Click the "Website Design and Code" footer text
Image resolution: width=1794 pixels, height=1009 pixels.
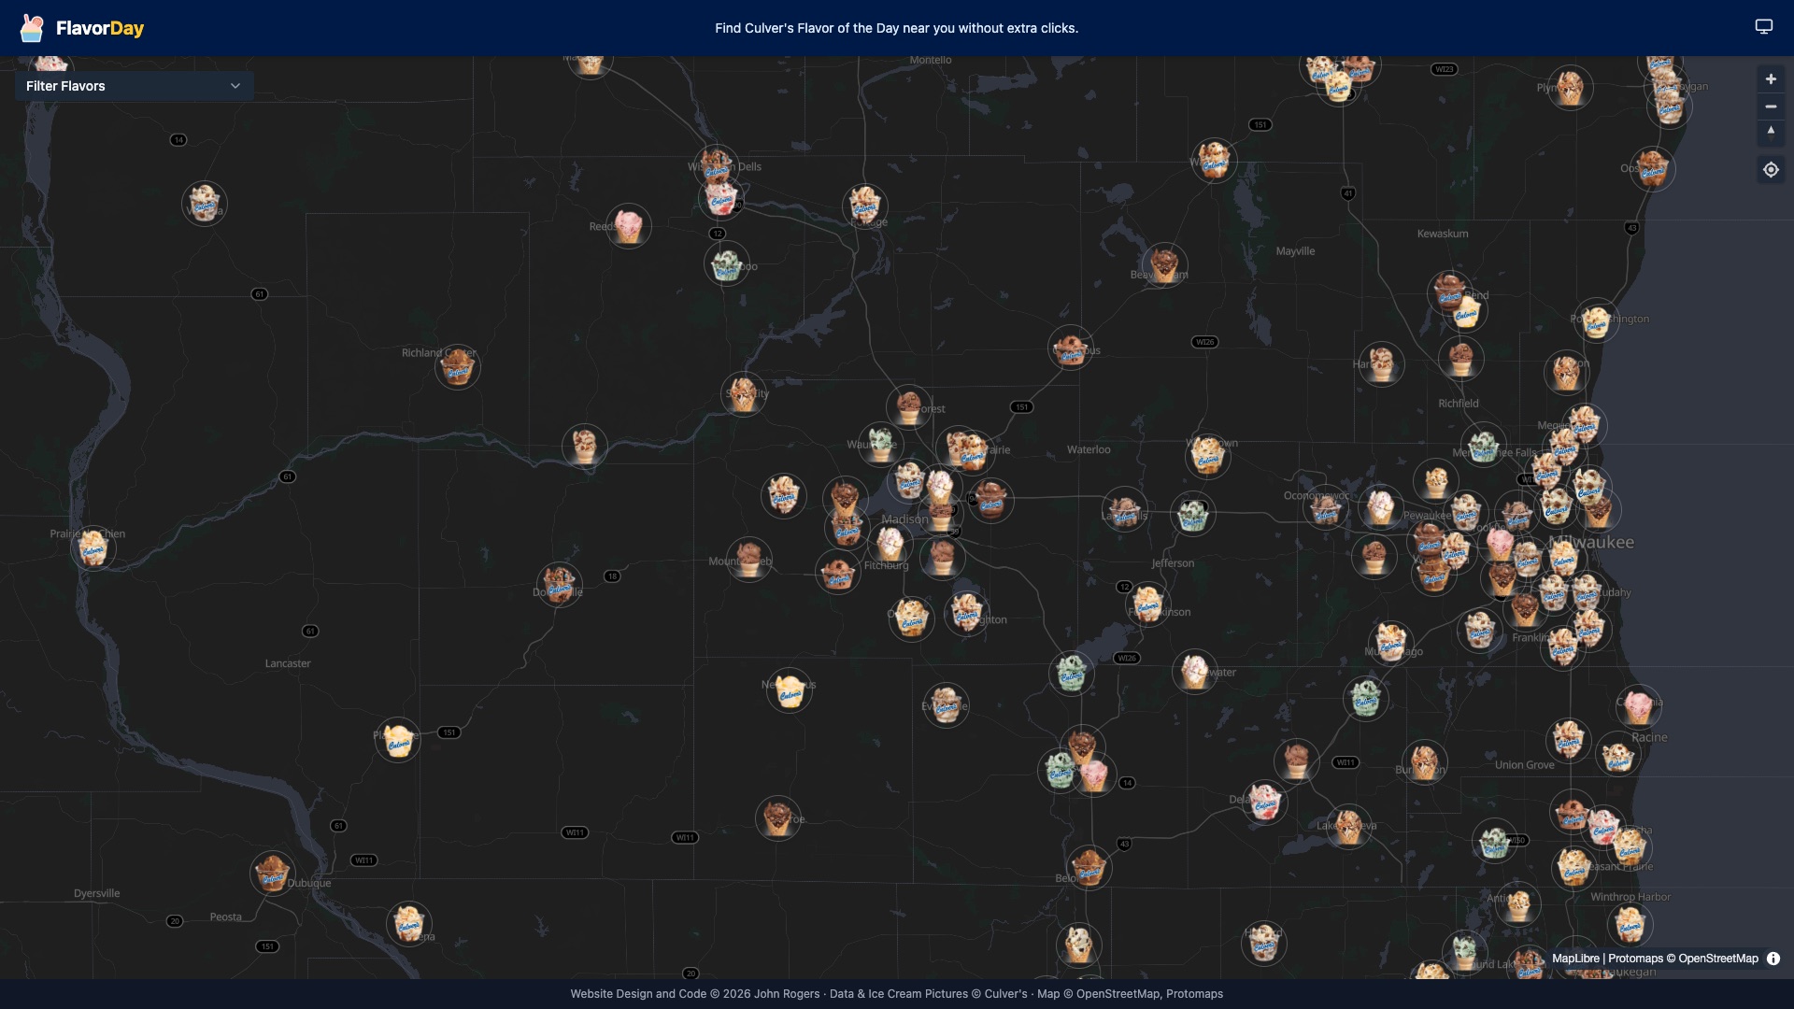tap(638, 994)
